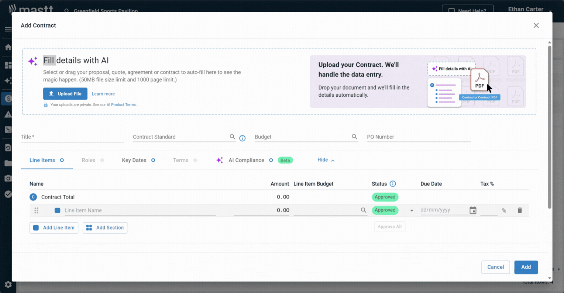Click the Upload File button

pyautogui.click(x=65, y=93)
